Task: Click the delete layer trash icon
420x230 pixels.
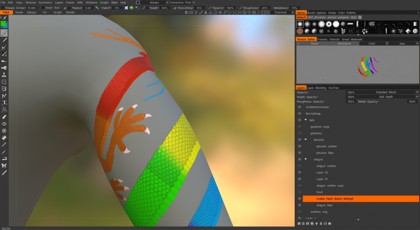Action: [x=304, y=224]
